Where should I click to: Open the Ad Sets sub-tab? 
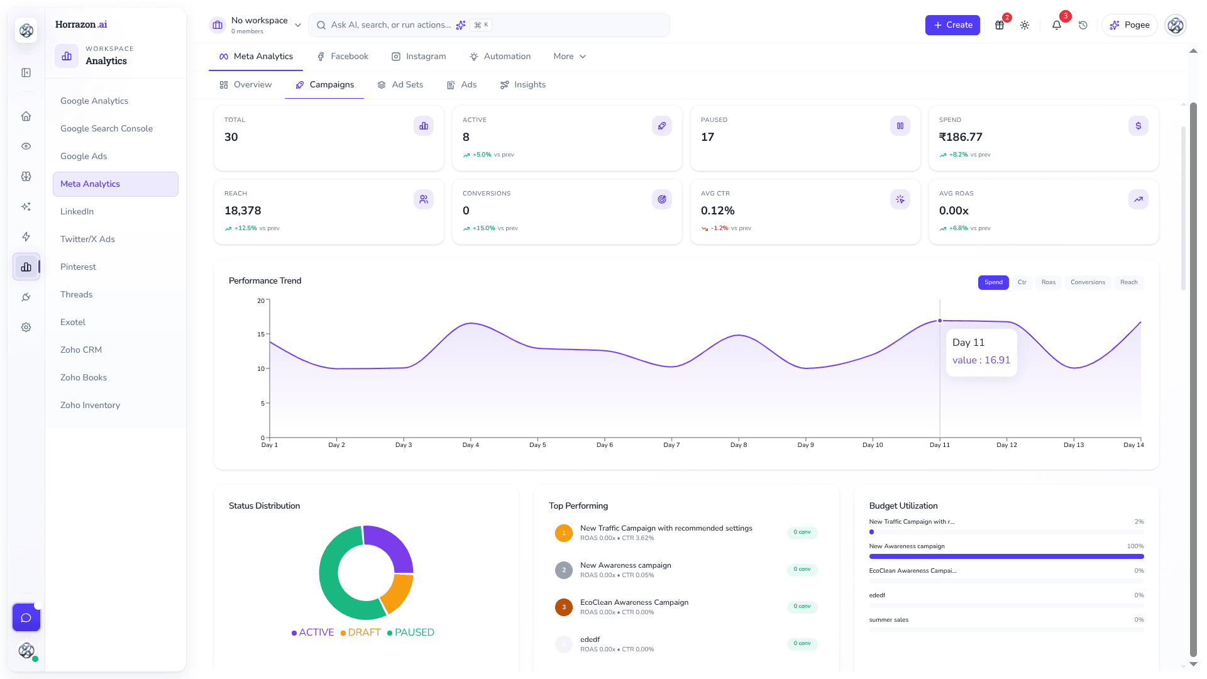[400, 85]
